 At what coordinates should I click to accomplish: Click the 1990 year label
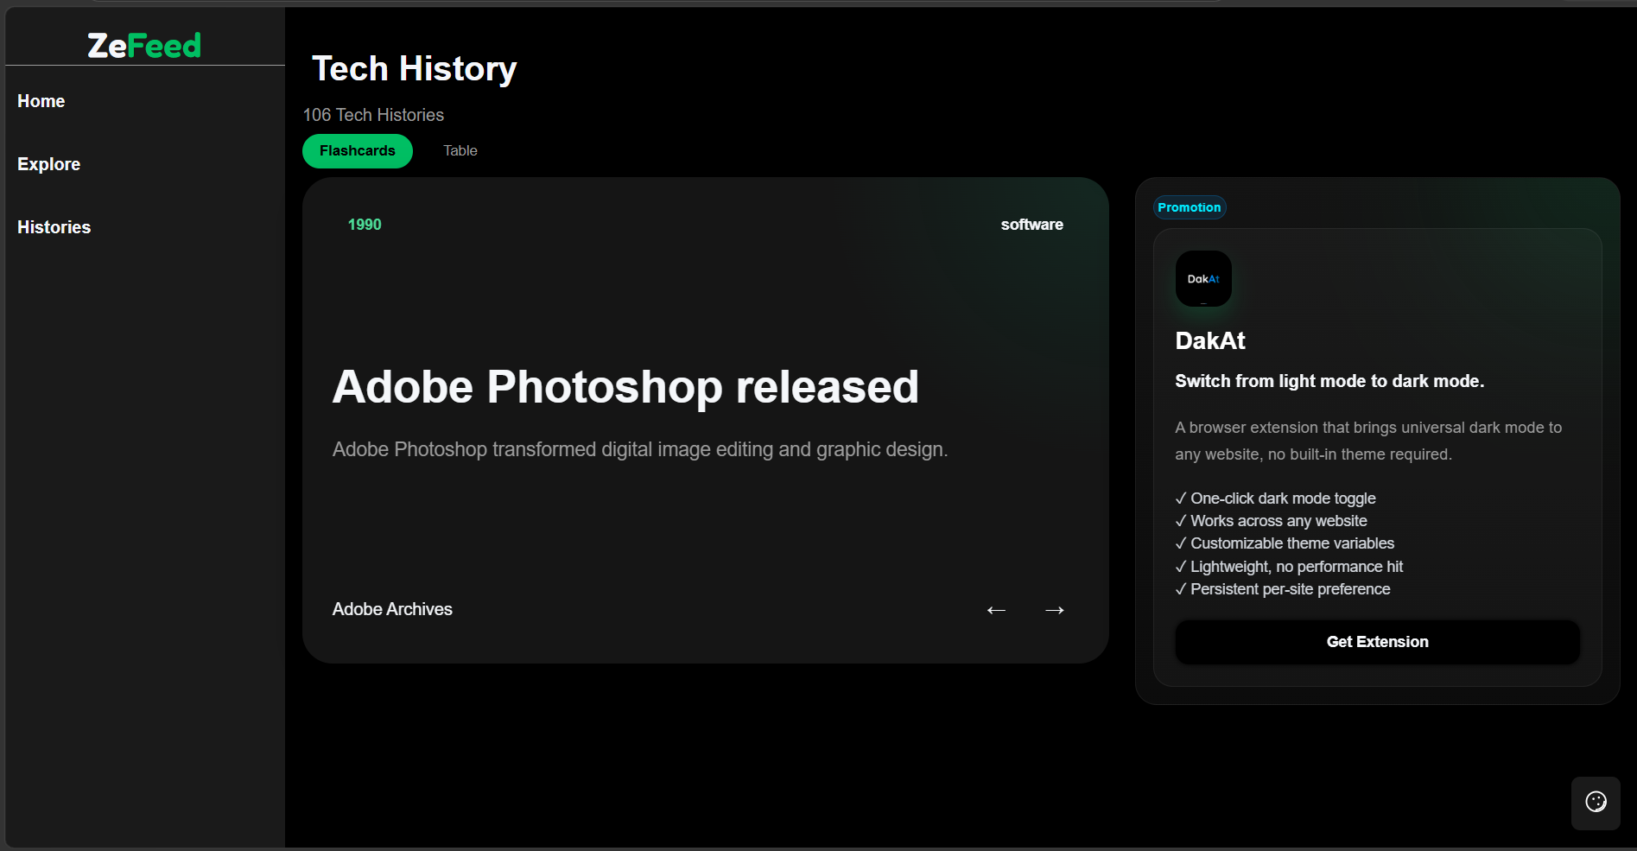click(365, 225)
